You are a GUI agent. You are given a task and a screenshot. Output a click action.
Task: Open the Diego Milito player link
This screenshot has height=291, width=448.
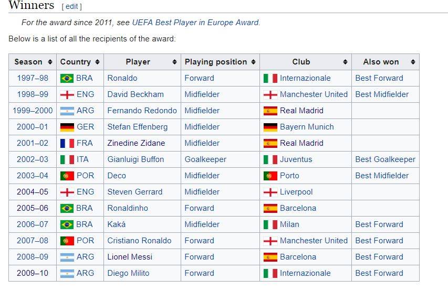click(128, 273)
